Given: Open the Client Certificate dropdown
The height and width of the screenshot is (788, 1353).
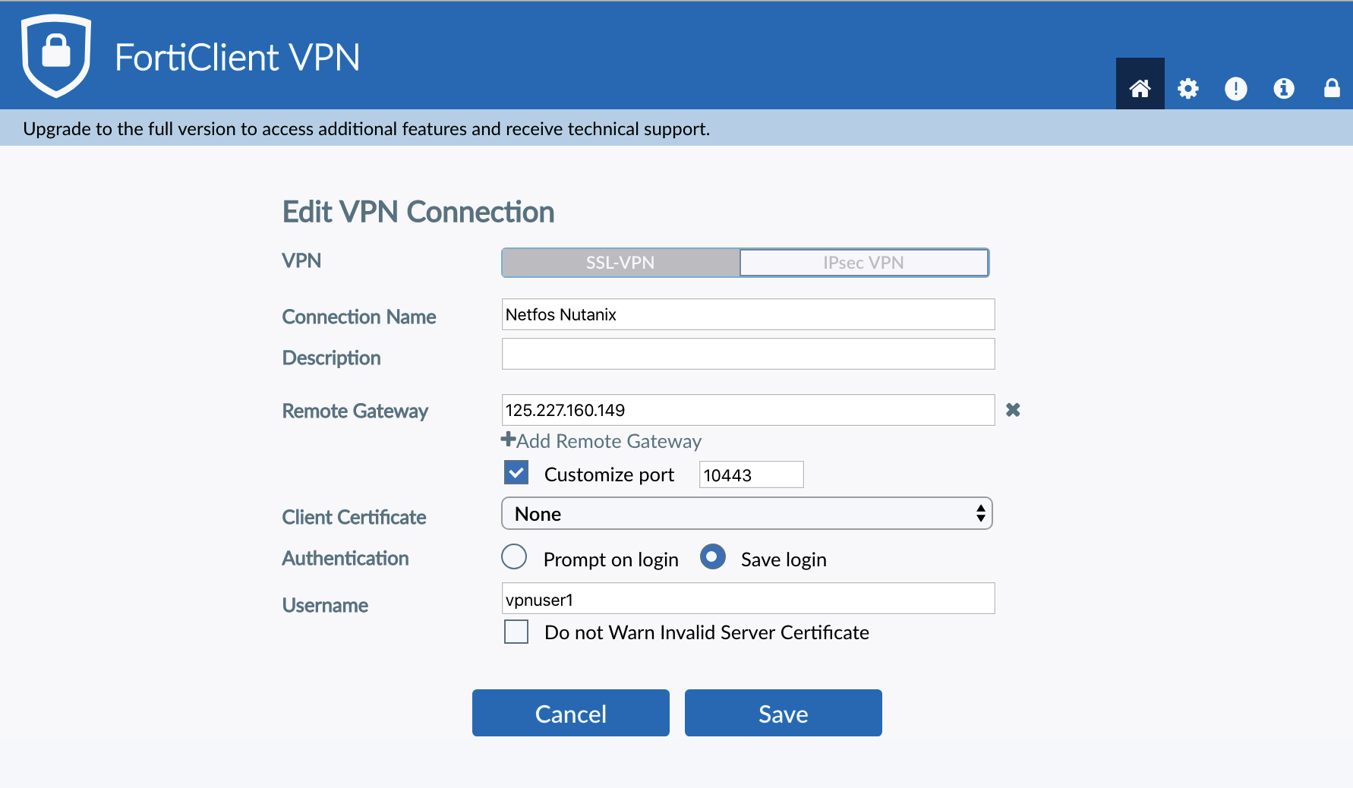Looking at the screenshot, I should tap(747, 514).
